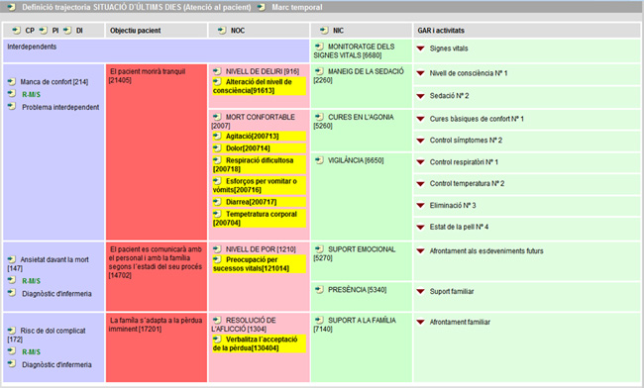
Task: Click the icon beside NOC column header
Action: coord(222,30)
